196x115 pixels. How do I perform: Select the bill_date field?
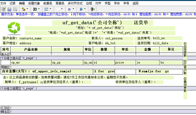[167, 43]
